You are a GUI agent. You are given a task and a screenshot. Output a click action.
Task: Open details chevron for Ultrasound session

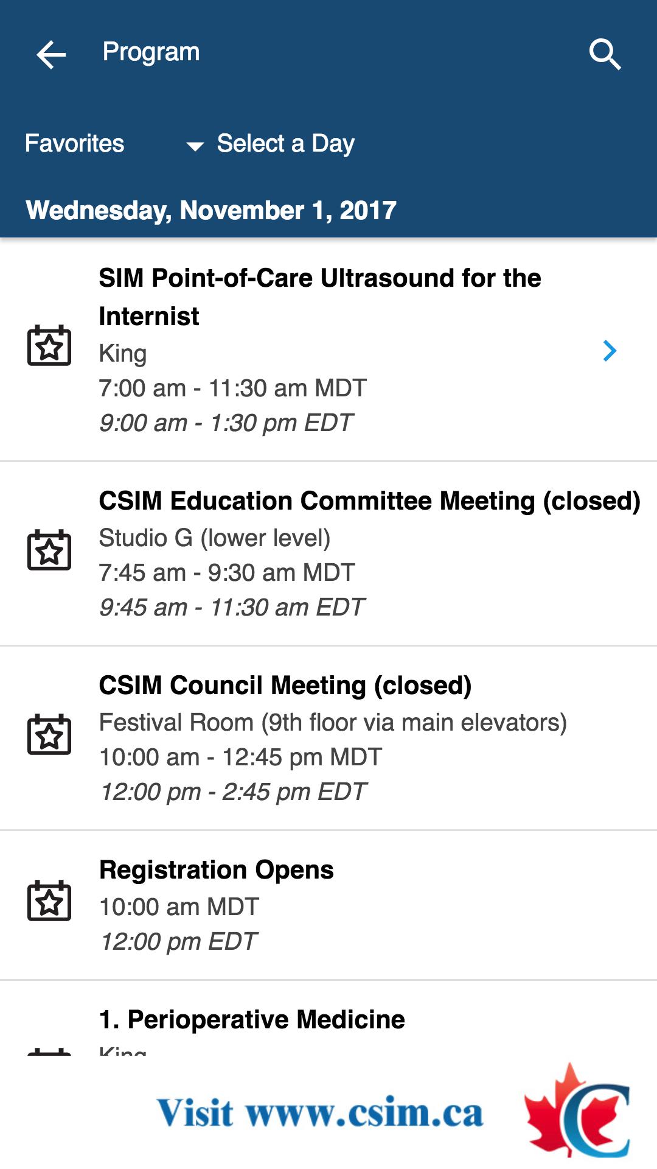coord(610,351)
